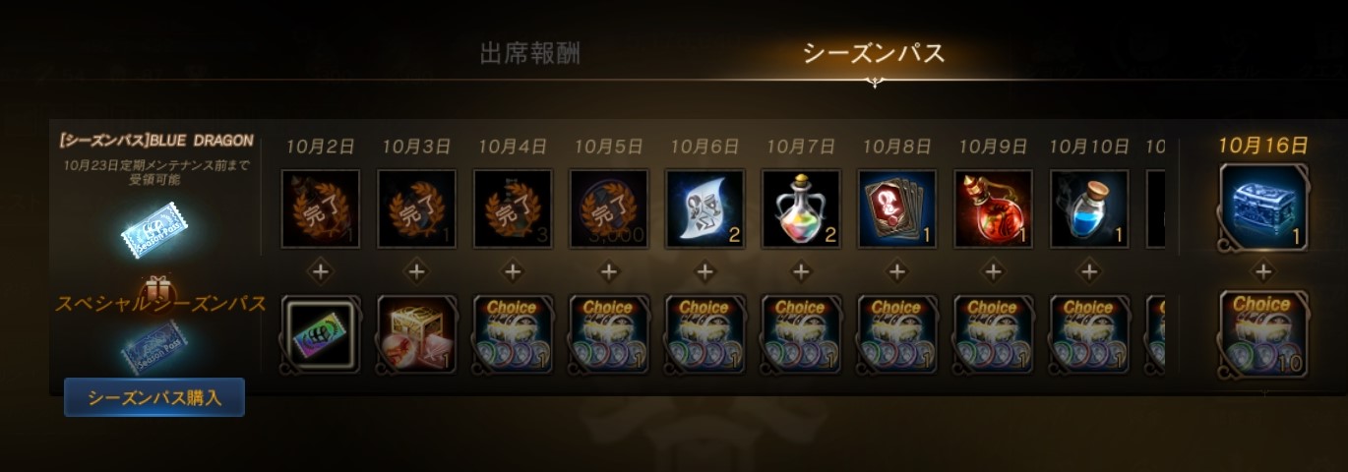This screenshot has width=1348, height=472.
Task: Select the October 4 Choice box reward
Action: click(x=513, y=334)
